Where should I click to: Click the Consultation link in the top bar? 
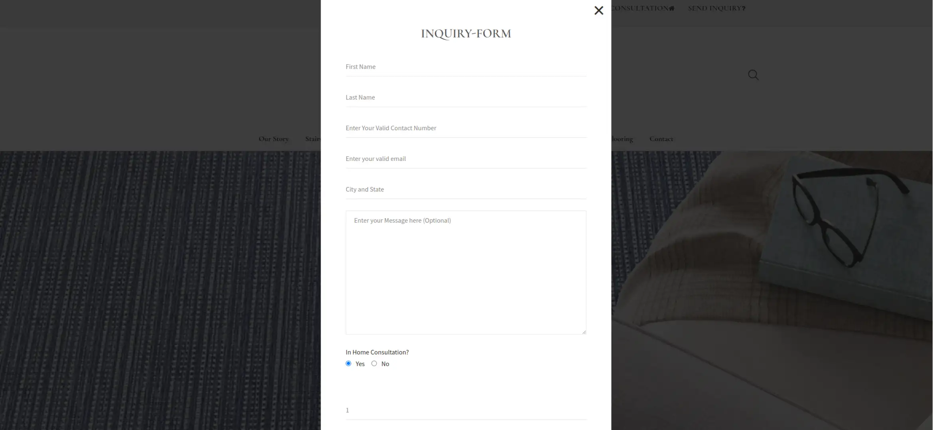[x=643, y=8]
